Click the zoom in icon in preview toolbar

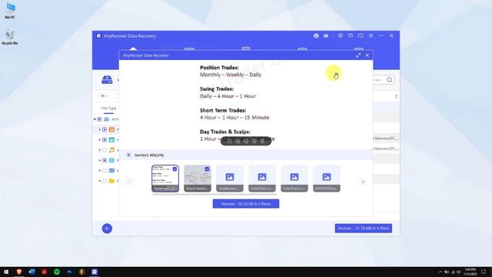pos(238,141)
